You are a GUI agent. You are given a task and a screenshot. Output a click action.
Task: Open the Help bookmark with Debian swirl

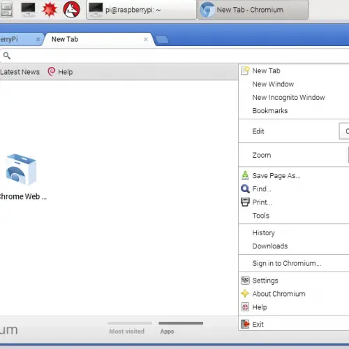(x=60, y=72)
